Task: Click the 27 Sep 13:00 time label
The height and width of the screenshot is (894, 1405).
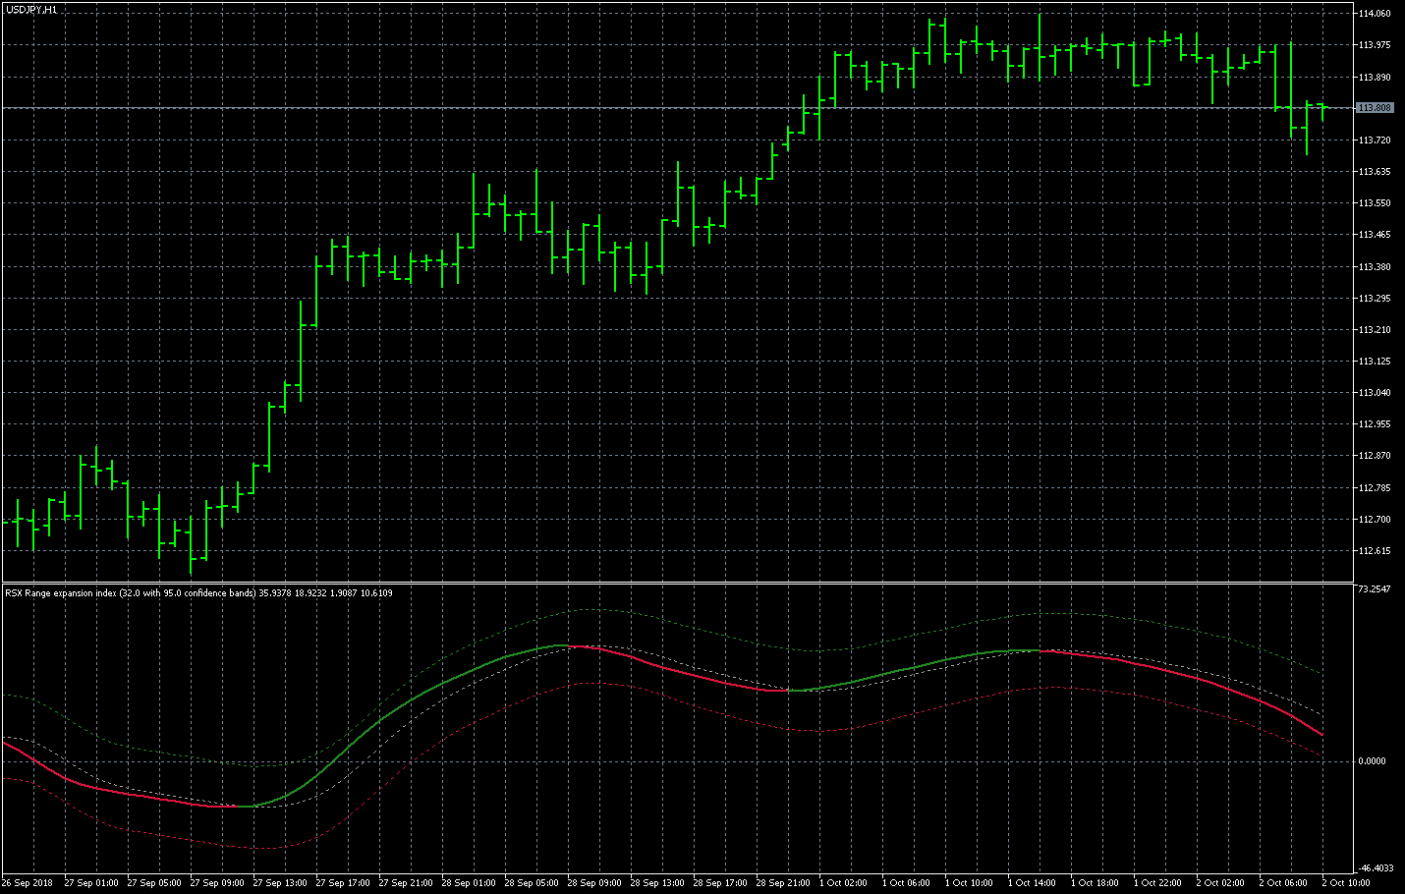Action: 280,883
